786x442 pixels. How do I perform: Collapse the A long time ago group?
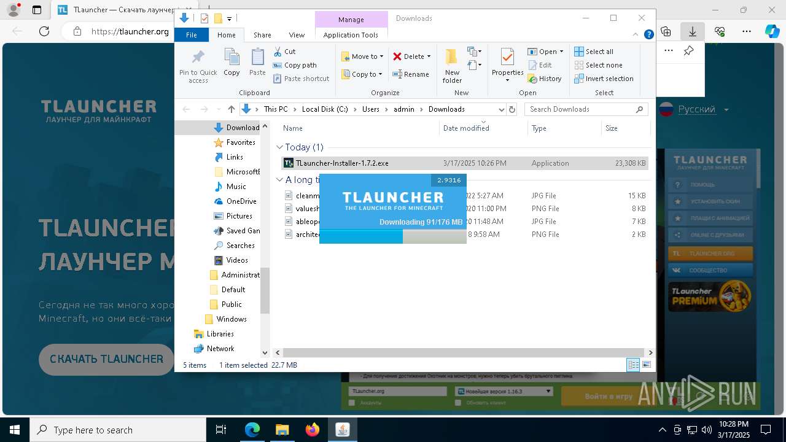click(279, 180)
